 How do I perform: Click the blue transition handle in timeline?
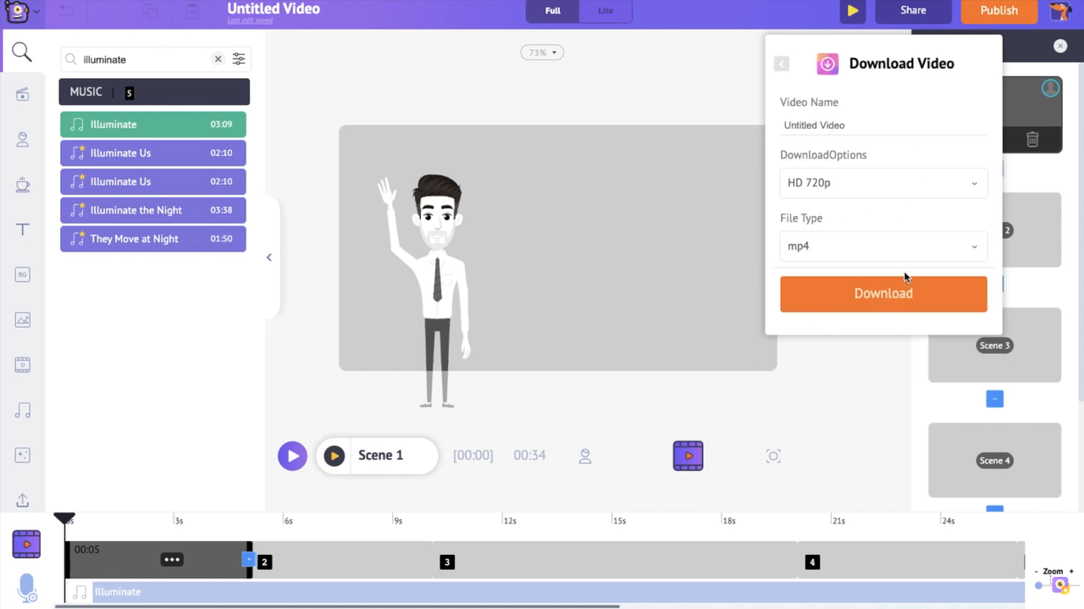coord(248,560)
